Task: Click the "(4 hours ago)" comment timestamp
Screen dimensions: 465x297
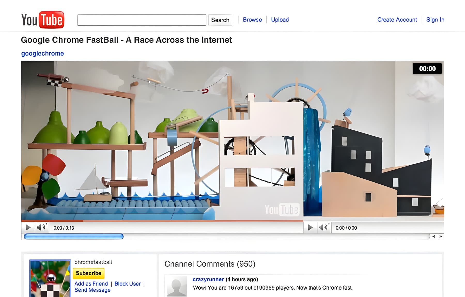Action: (x=242, y=279)
